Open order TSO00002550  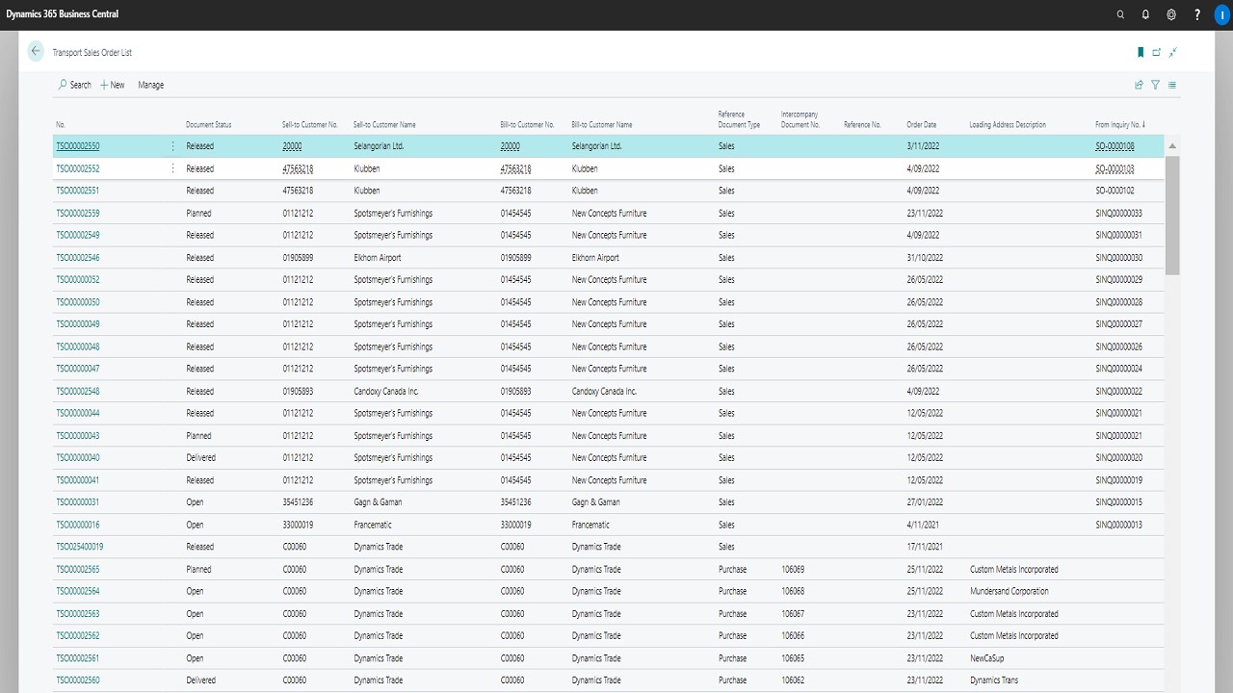click(x=78, y=146)
